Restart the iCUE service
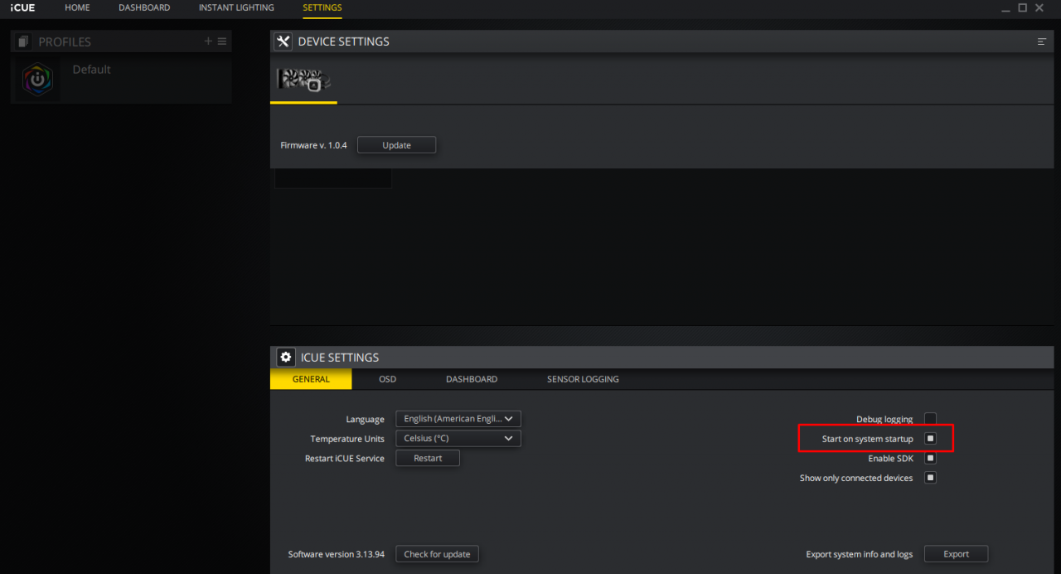1061x574 pixels. click(x=428, y=458)
